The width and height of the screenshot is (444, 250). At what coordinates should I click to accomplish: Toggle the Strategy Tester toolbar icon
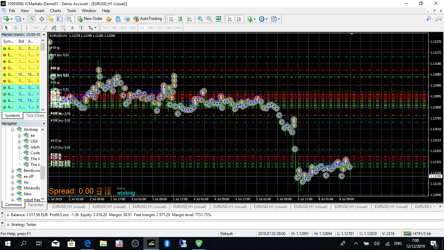click(69, 19)
